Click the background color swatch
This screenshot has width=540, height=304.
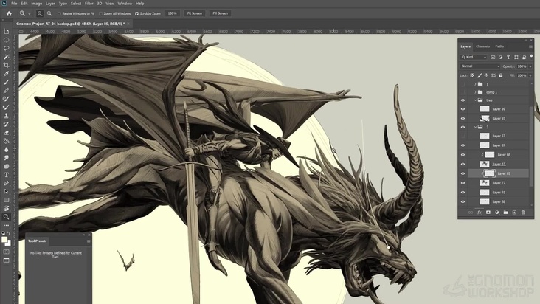9,243
